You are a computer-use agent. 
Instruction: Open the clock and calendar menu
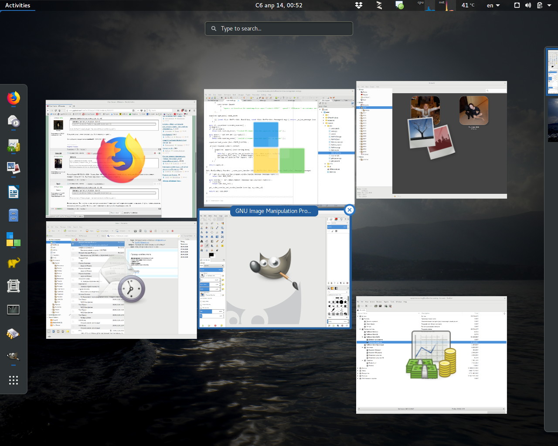279,5
